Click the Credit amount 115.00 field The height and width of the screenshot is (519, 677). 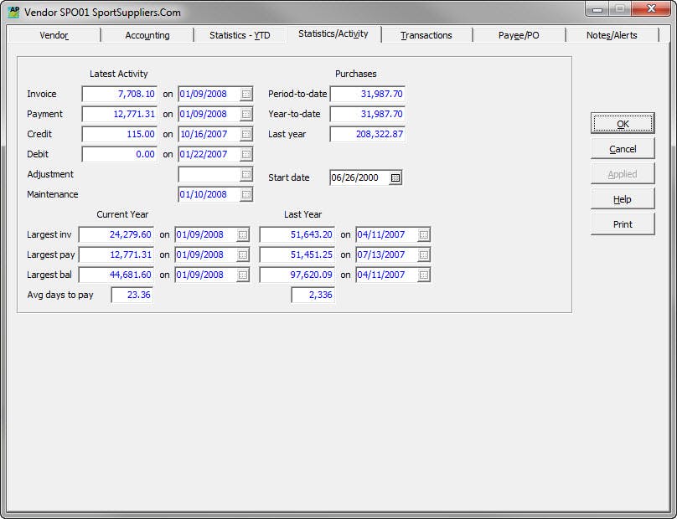point(119,134)
